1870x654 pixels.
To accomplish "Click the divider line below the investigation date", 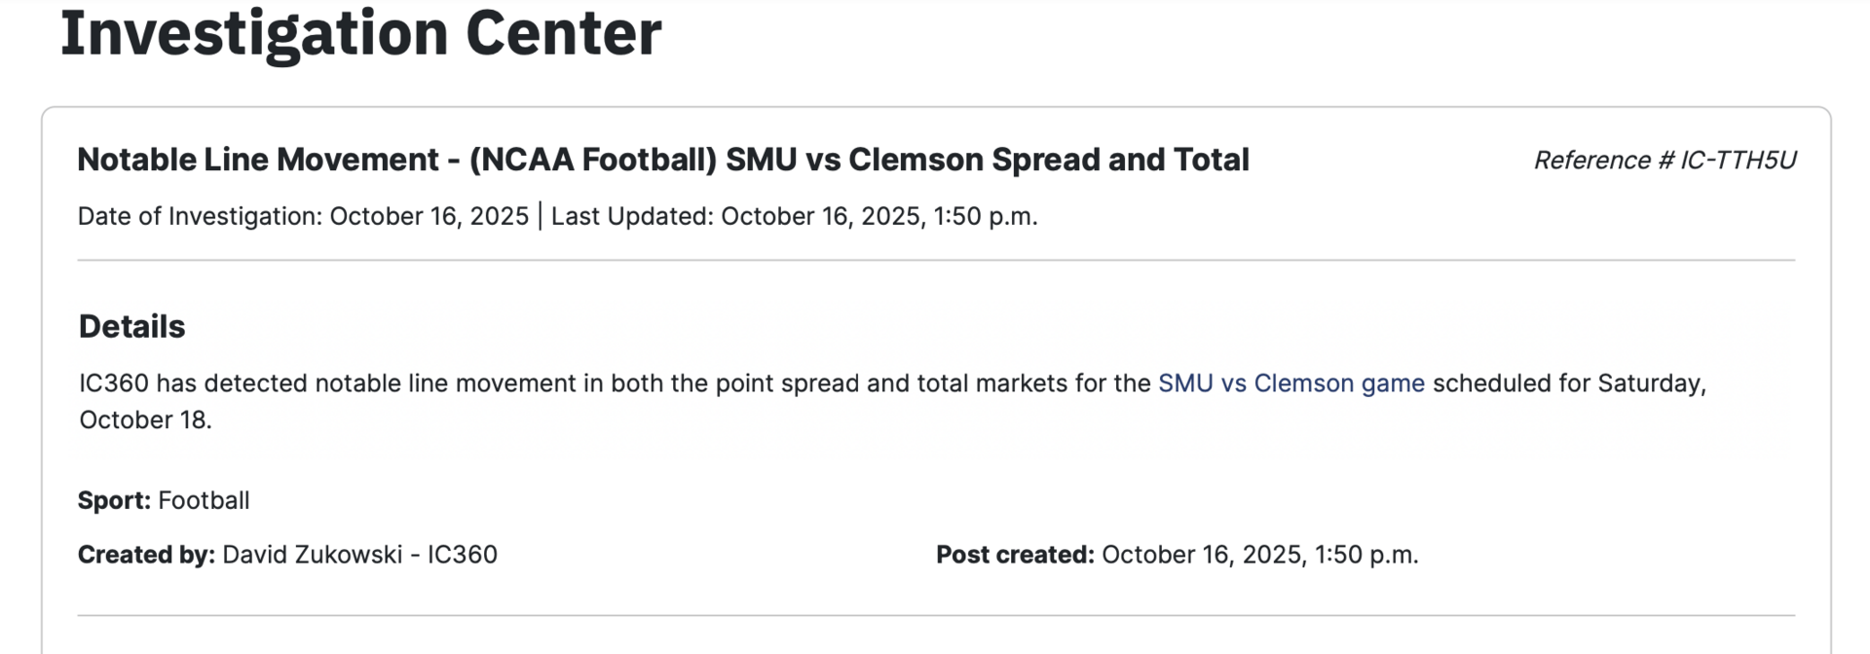I will tap(935, 260).
